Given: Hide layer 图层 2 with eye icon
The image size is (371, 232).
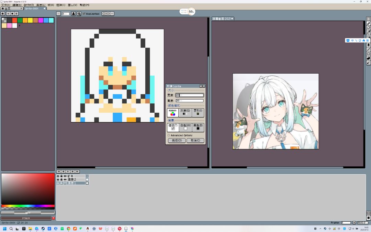Looking at the screenshot, I should [x=58, y=180].
